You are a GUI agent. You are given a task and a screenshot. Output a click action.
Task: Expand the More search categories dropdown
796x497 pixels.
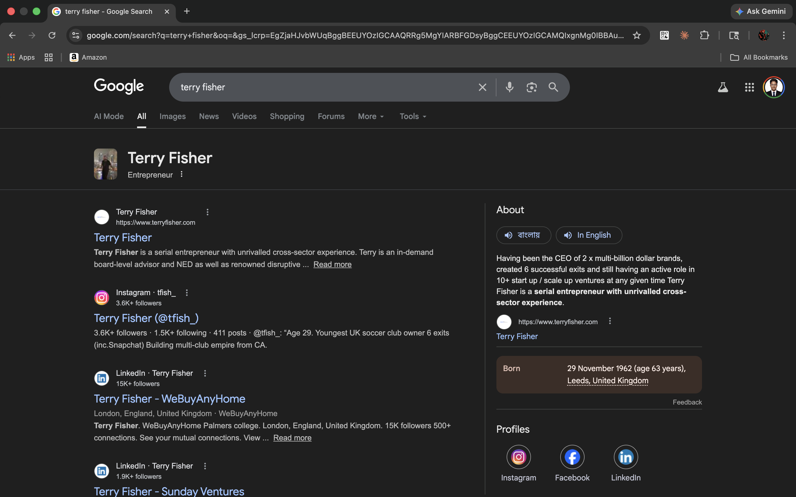click(x=371, y=116)
